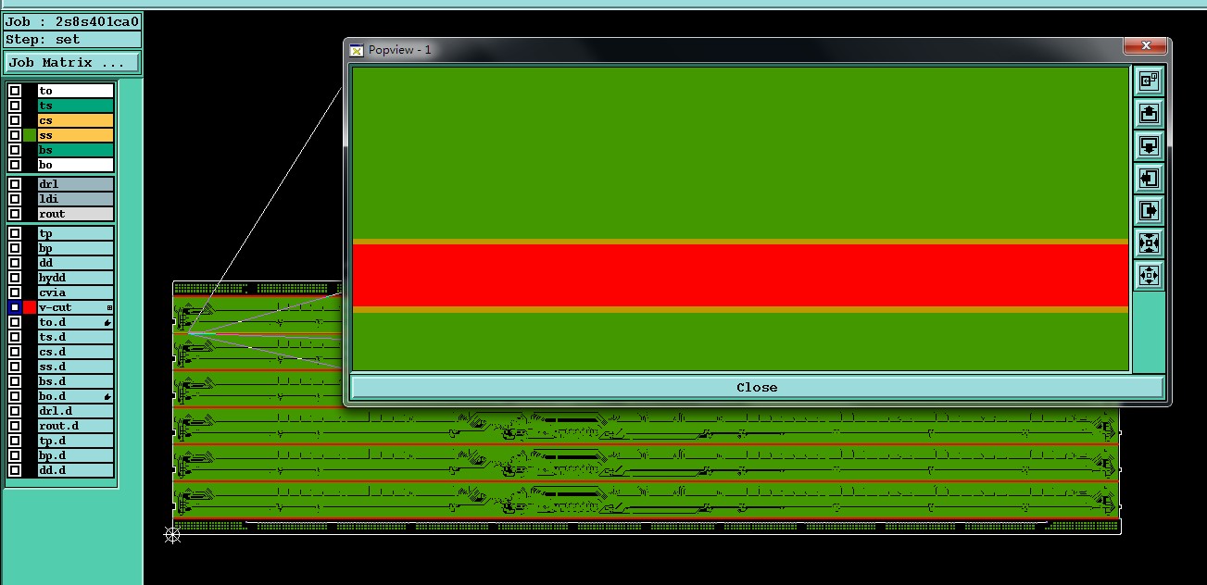Click the Popview window title icon

coord(357,50)
